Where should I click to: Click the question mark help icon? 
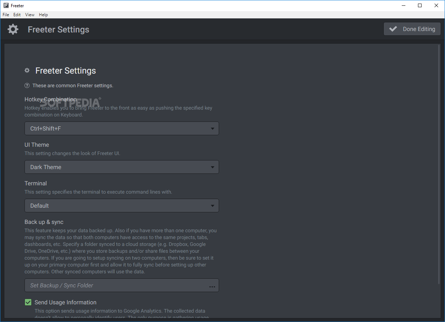click(x=27, y=85)
